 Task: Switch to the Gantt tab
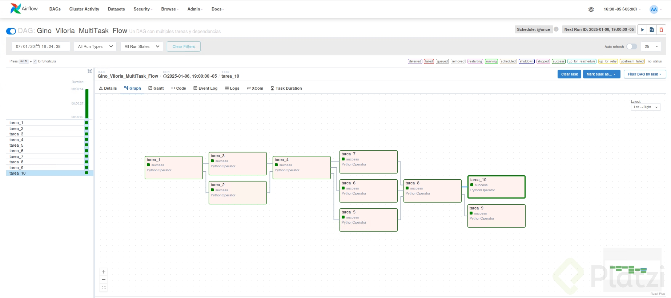(x=156, y=88)
